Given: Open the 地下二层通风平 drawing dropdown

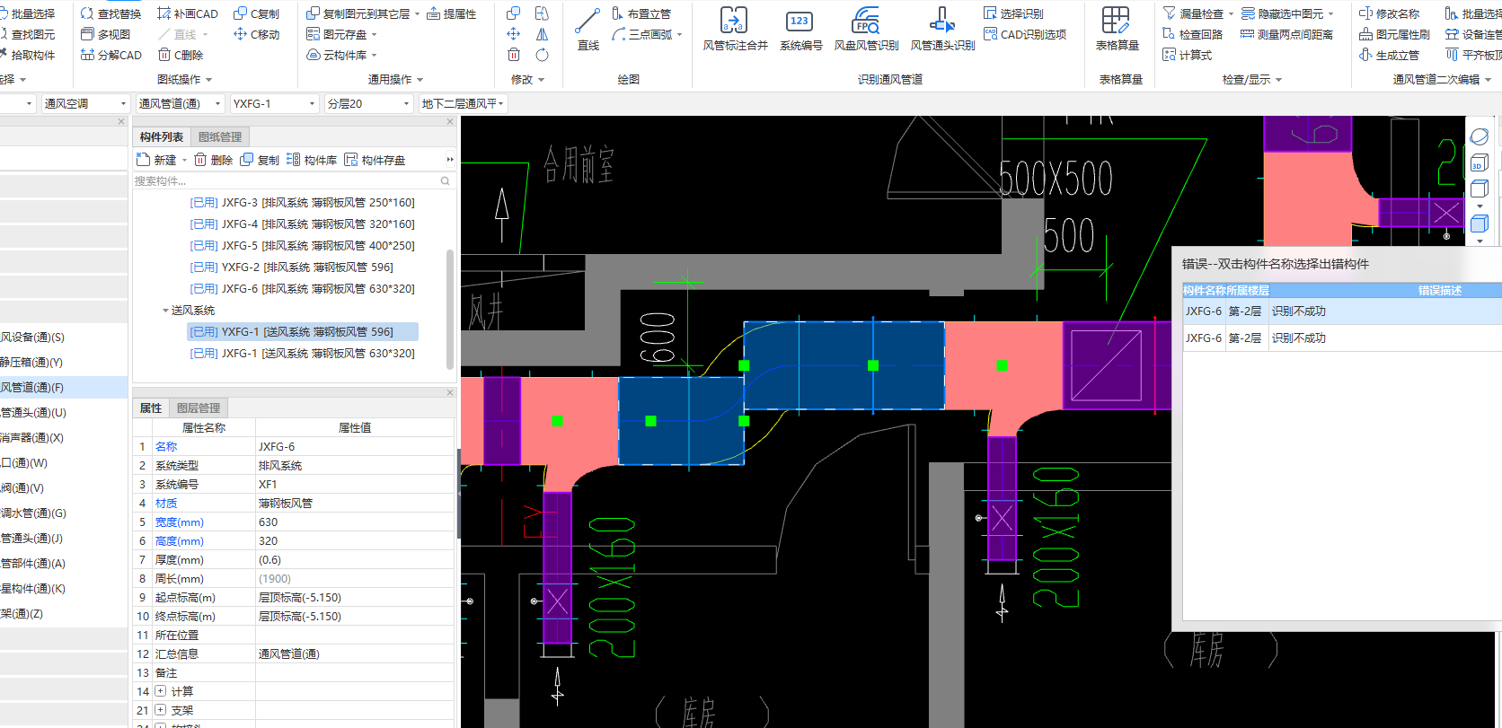Looking at the screenshot, I should tap(500, 103).
